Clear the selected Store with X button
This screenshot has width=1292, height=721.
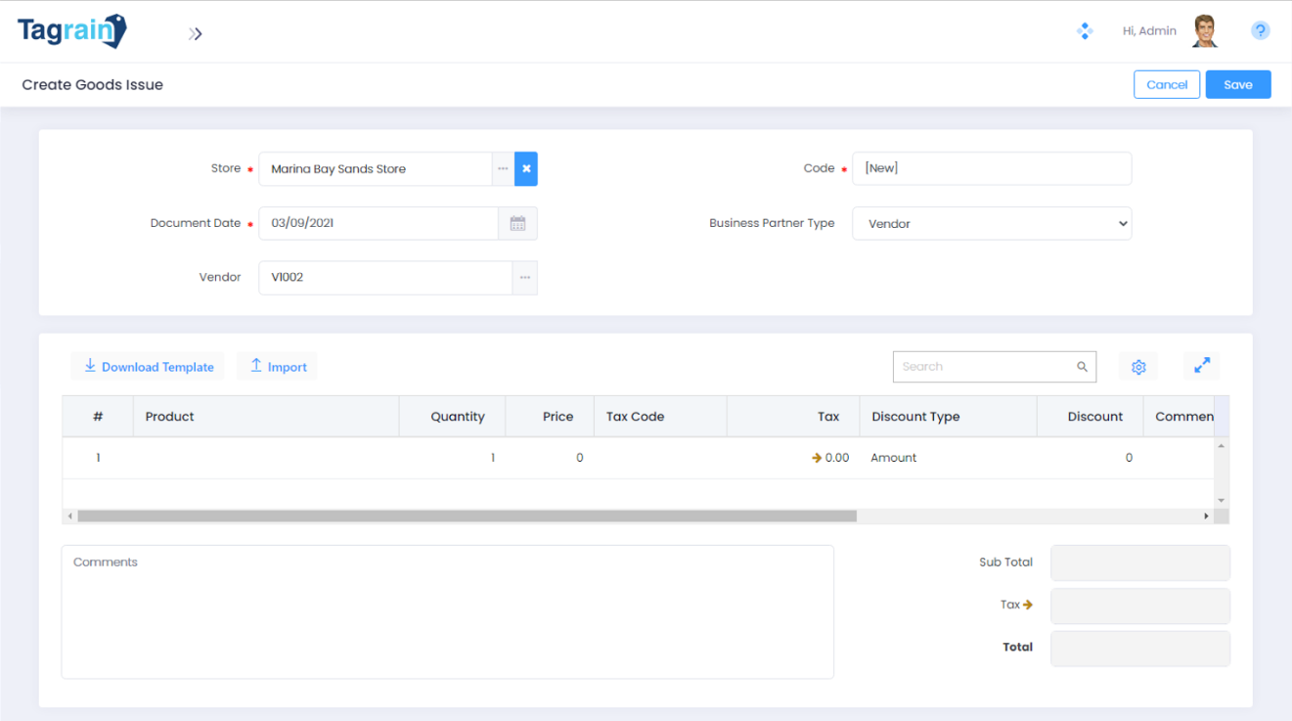(526, 169)
